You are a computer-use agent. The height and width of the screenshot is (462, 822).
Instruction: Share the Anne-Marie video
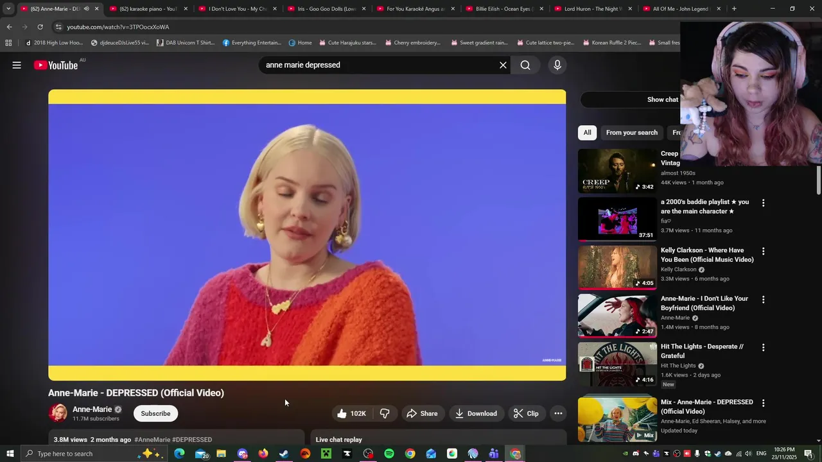tap(422, 413)
